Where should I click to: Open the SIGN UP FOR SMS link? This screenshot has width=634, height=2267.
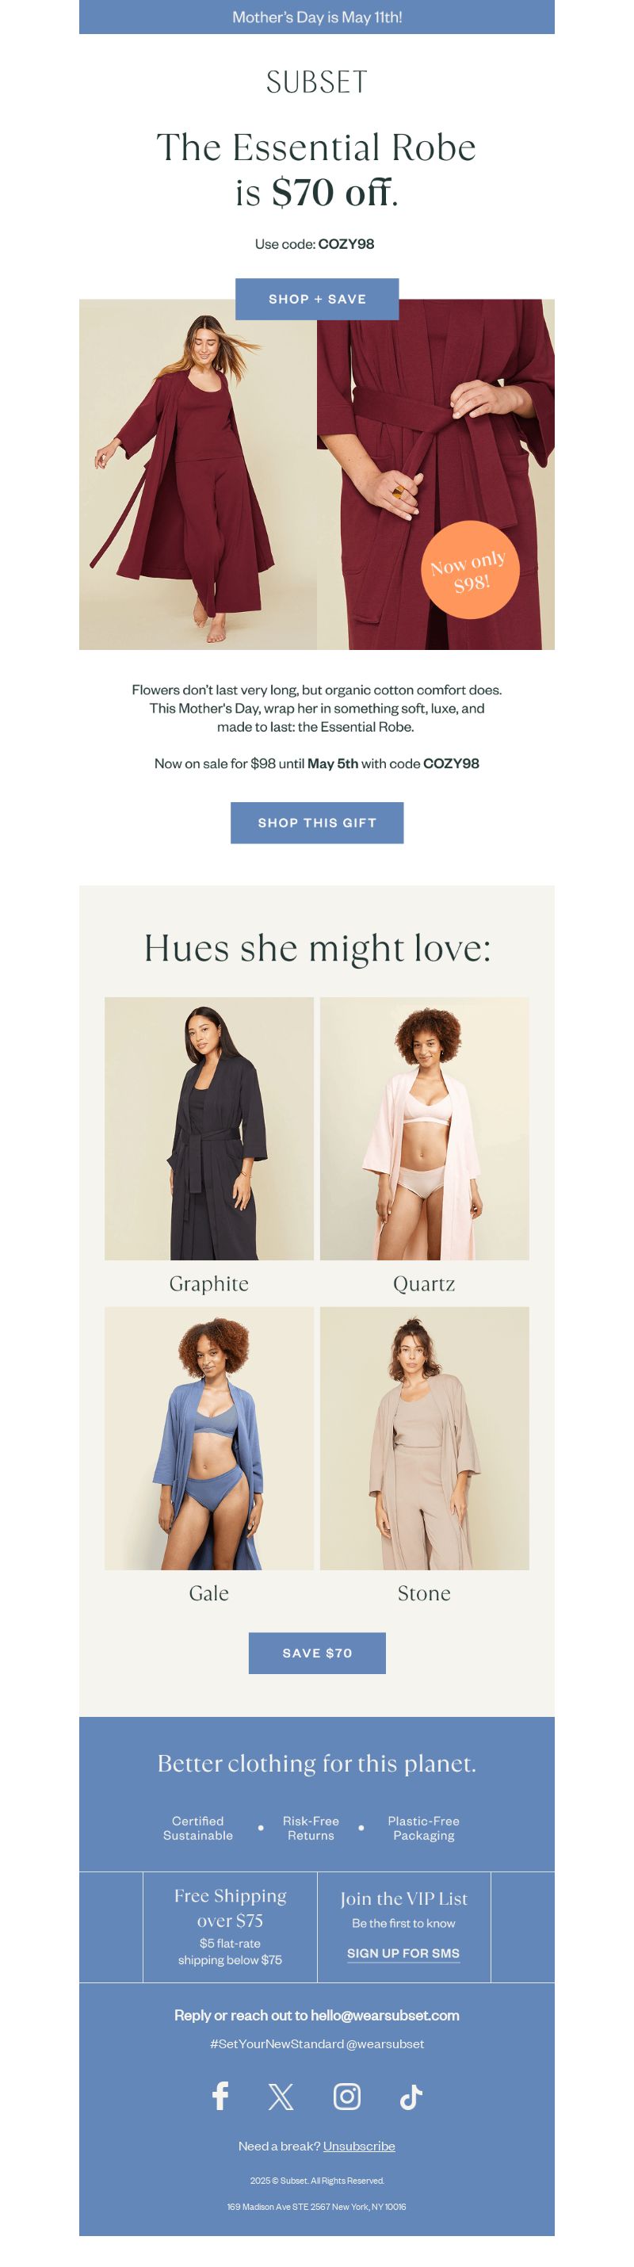403,1953
